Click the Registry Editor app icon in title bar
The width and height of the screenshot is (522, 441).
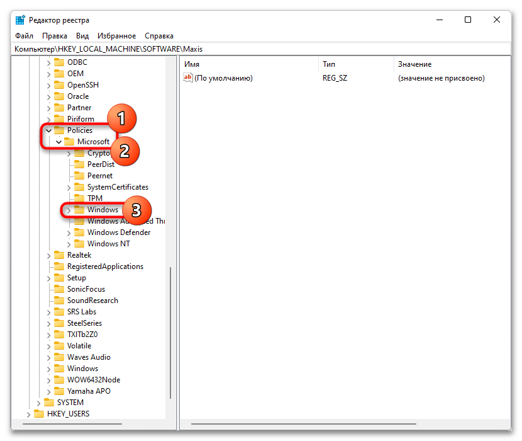[x=20, y=20]
